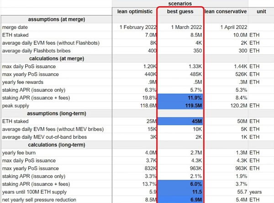
Task: Click the "assumptions (at merge)" section header
Action: 56,19
